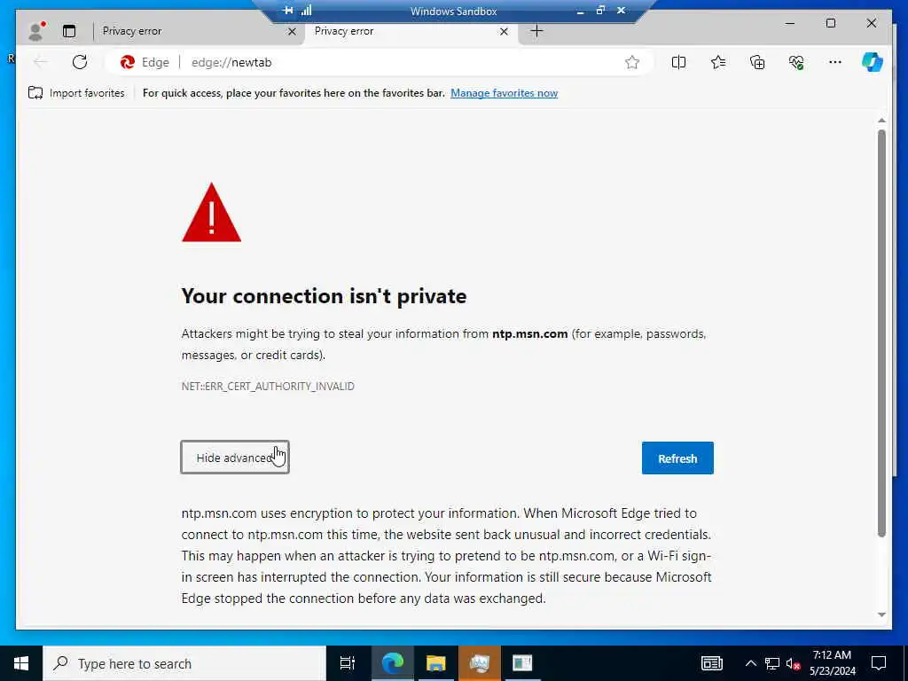
Task: Click the page scroll up arrow
Action: tap(881, 121)
